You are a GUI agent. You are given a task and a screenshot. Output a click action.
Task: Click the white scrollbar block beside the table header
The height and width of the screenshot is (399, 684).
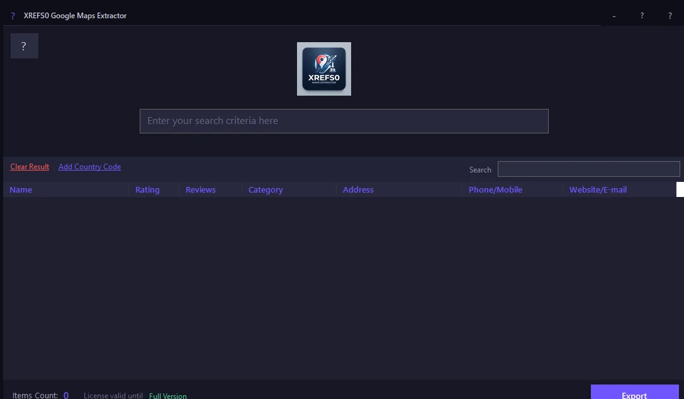pyautogui.click(x=680, y=189)
